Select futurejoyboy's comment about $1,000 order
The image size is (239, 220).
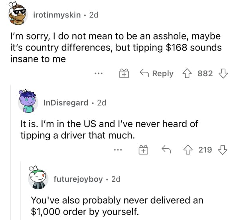(117, 206)
